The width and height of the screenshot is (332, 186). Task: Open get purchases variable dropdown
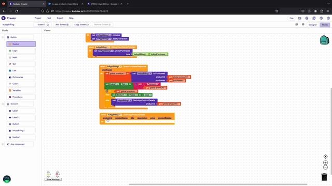point(178,81)
